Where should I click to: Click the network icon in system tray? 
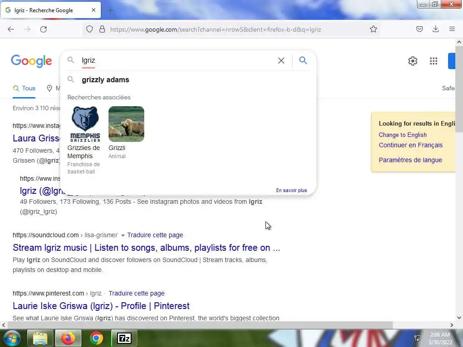pyautogui.click(x=417, y=338)
